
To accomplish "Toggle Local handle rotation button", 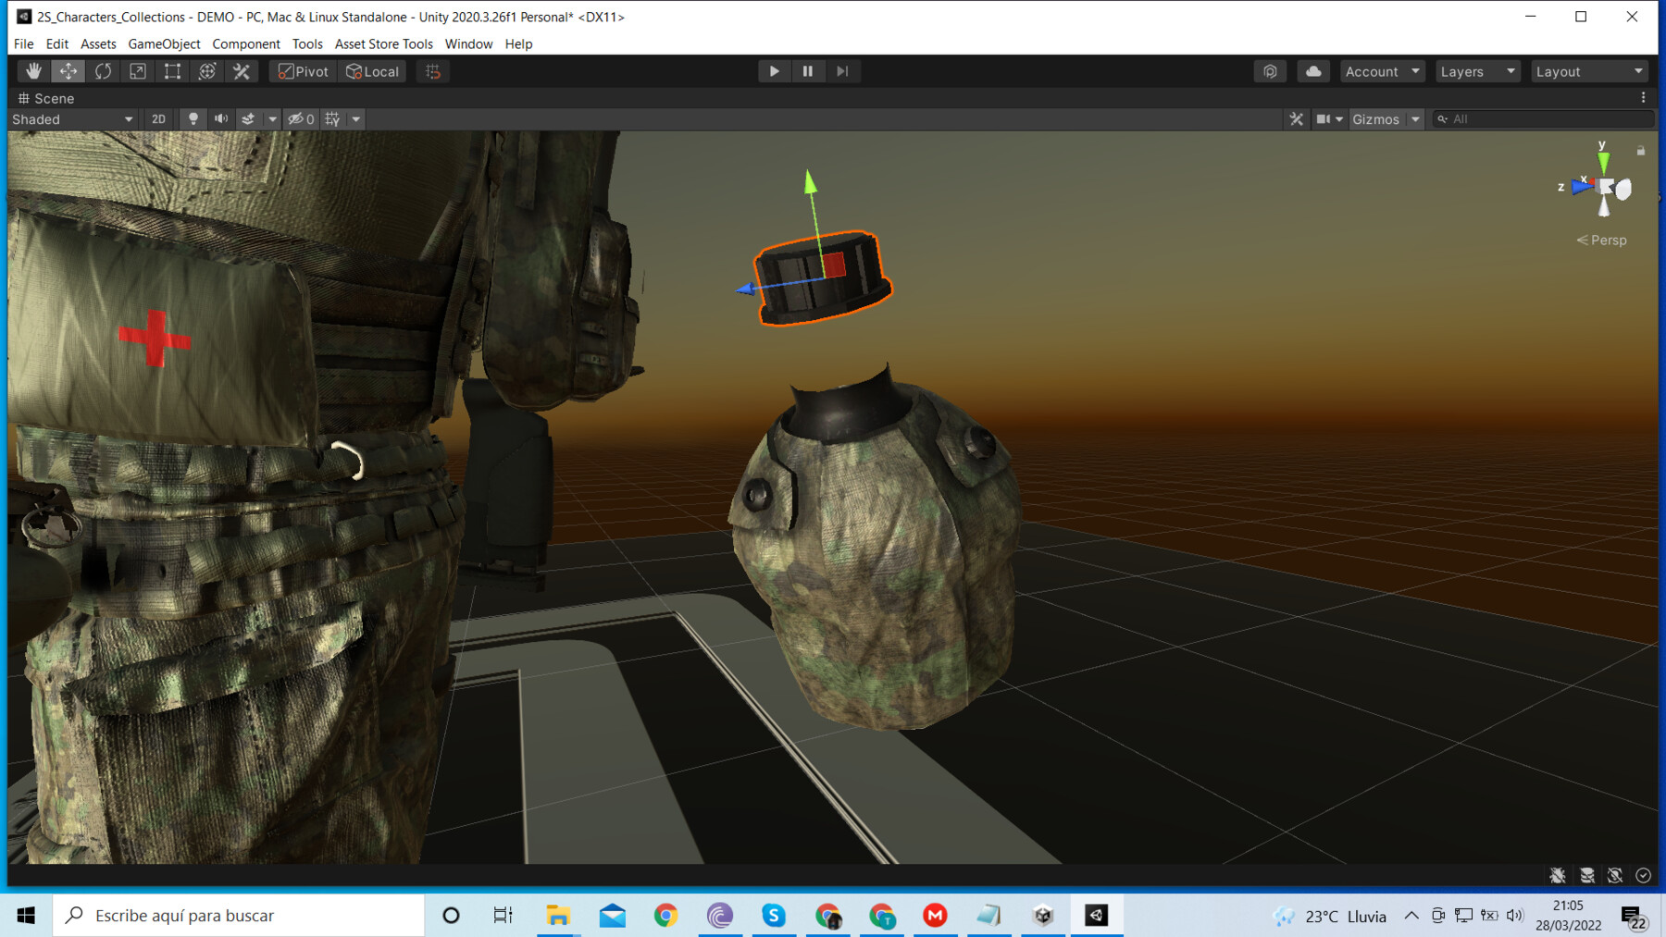I will click(372, 71).
